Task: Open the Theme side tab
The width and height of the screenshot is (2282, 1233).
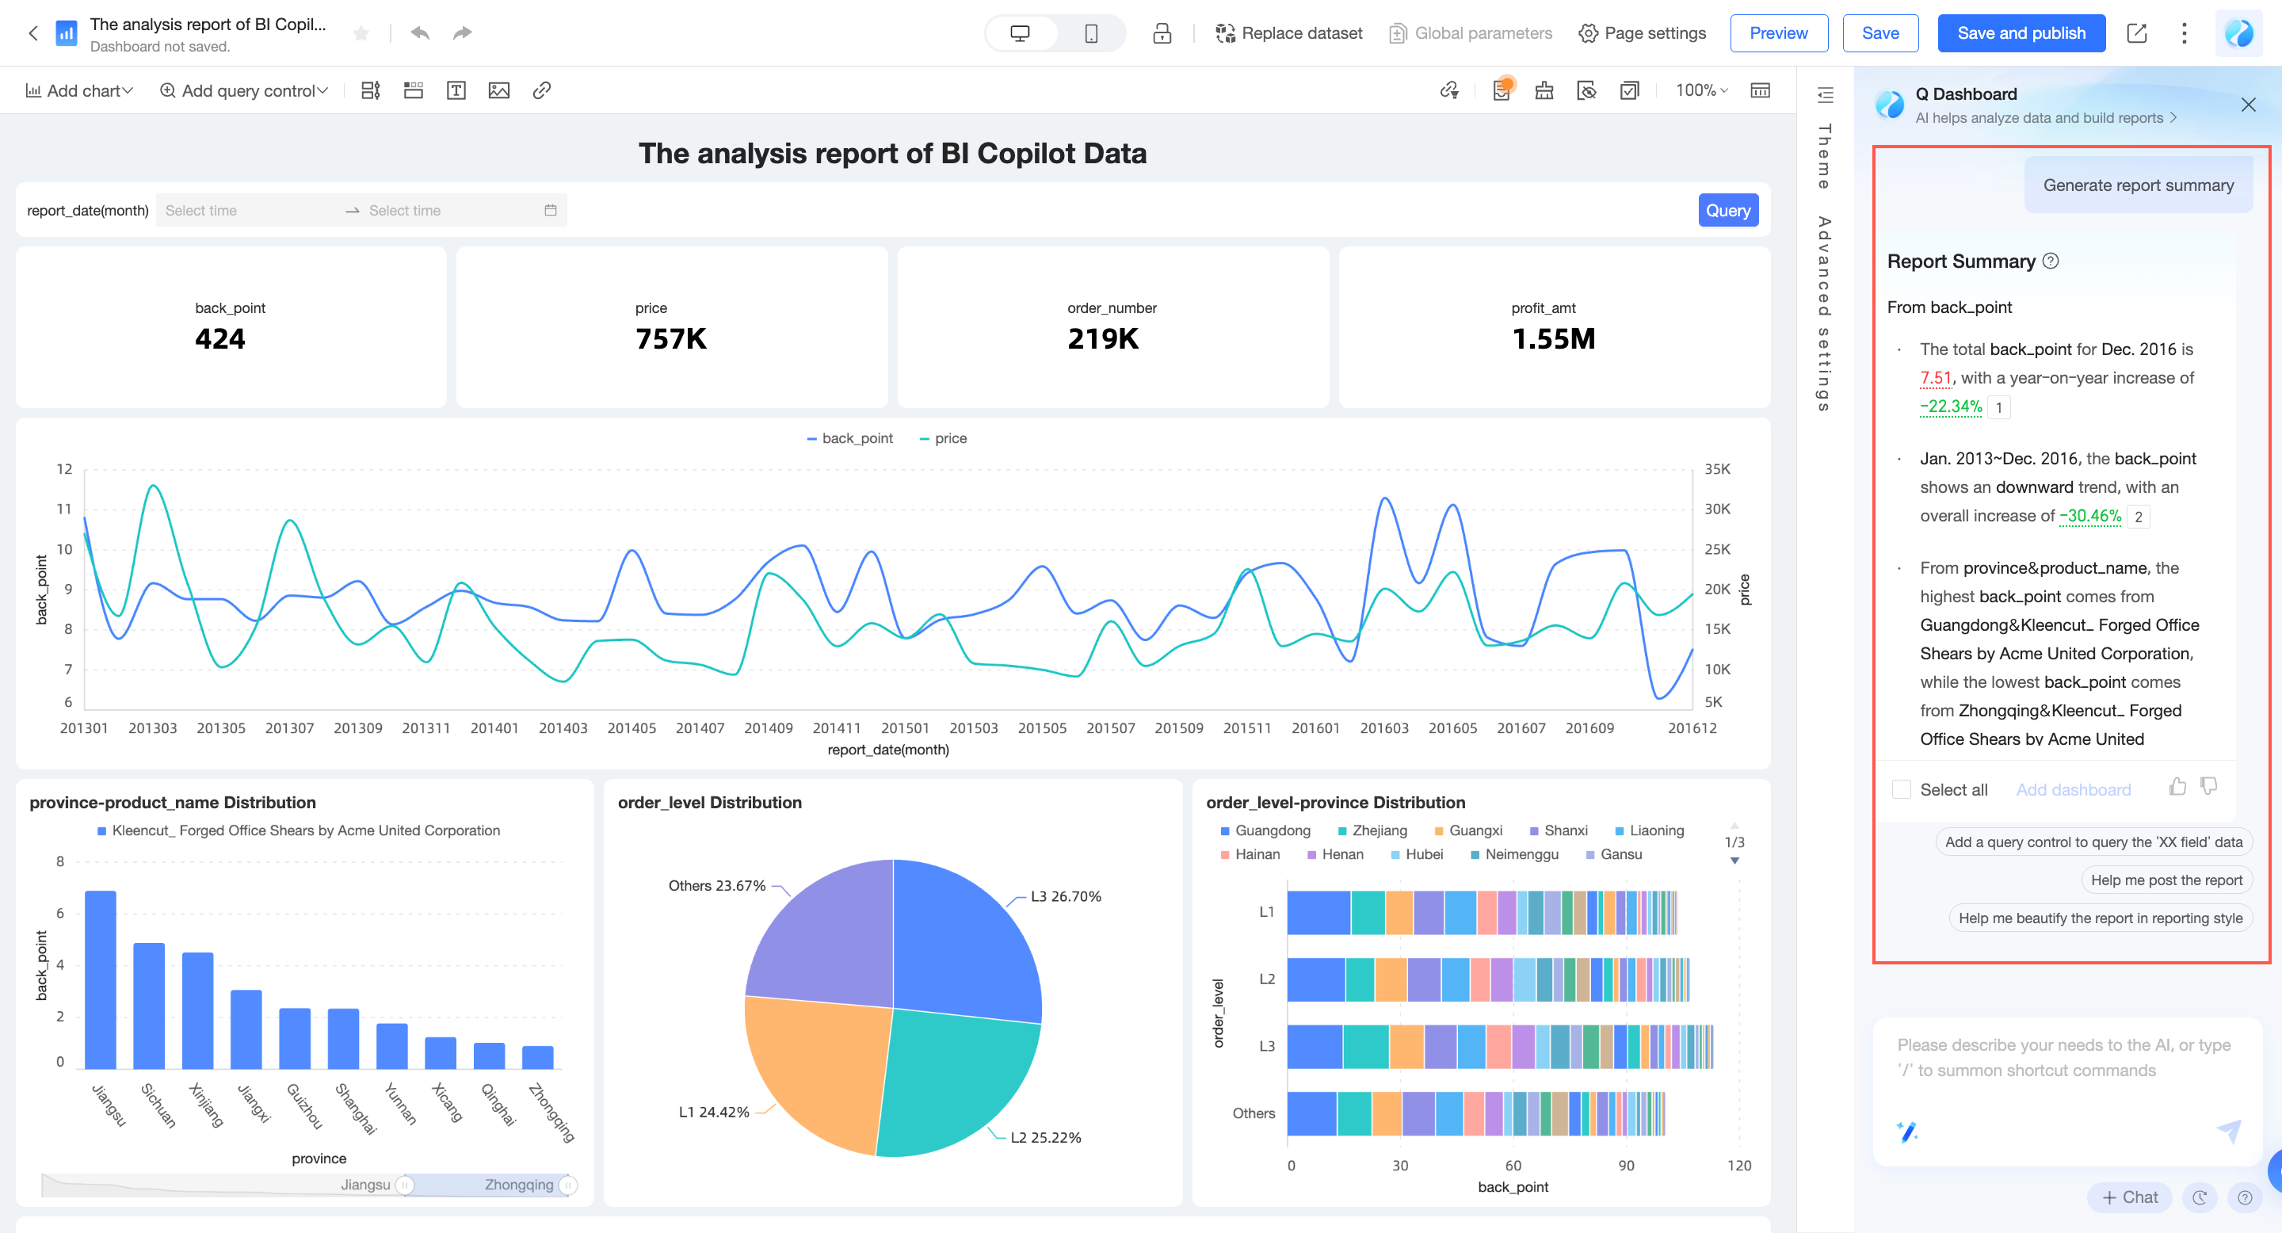Action: click(x=1824, y=155)
